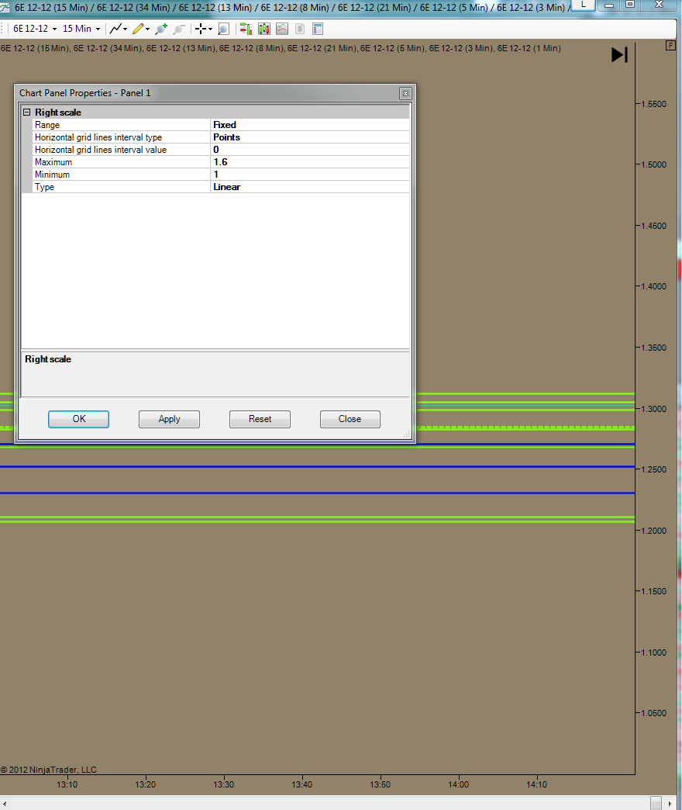Viewport: 682px width, 810px height.
Task: Select the grid interval type Points
Action: pyautogui.click(x=309, y=137)
